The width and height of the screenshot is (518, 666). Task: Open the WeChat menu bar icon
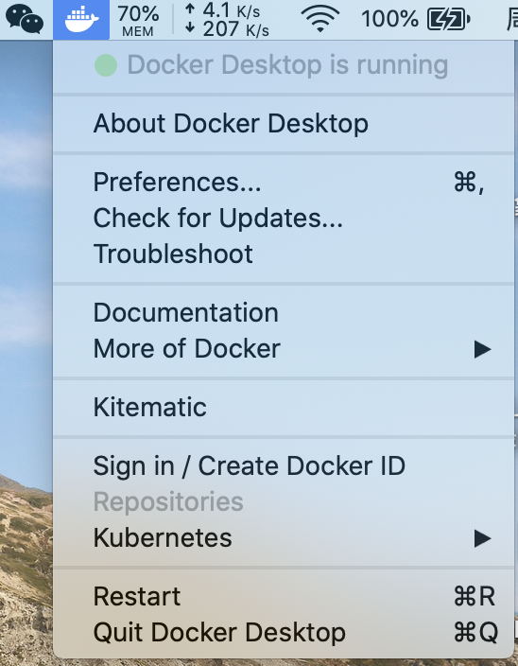tap(25, 19)
